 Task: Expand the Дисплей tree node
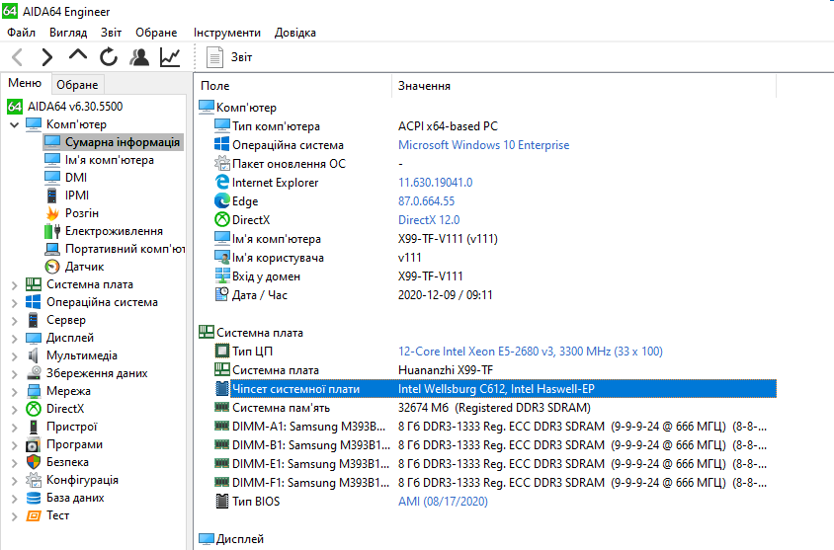(x=15, y=339)
